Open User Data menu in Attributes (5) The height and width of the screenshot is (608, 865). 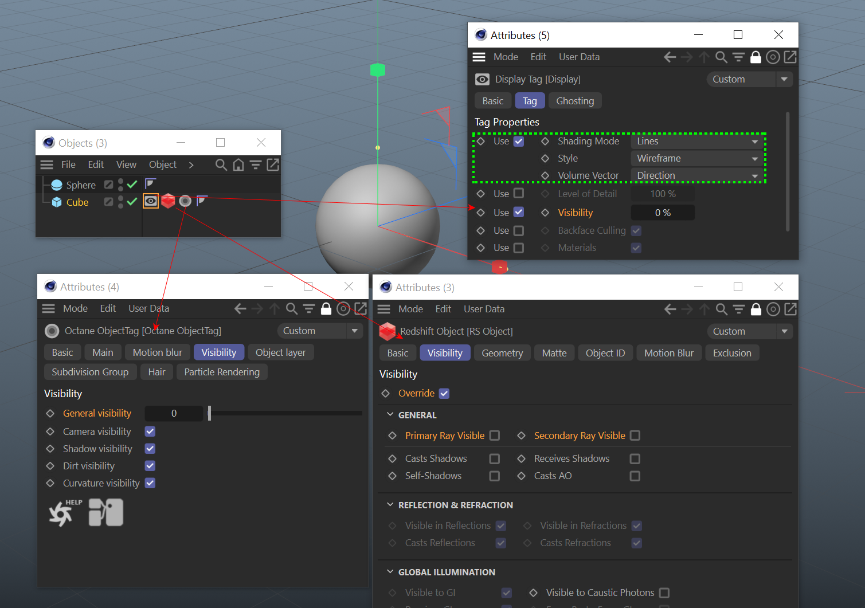(579, 57)
